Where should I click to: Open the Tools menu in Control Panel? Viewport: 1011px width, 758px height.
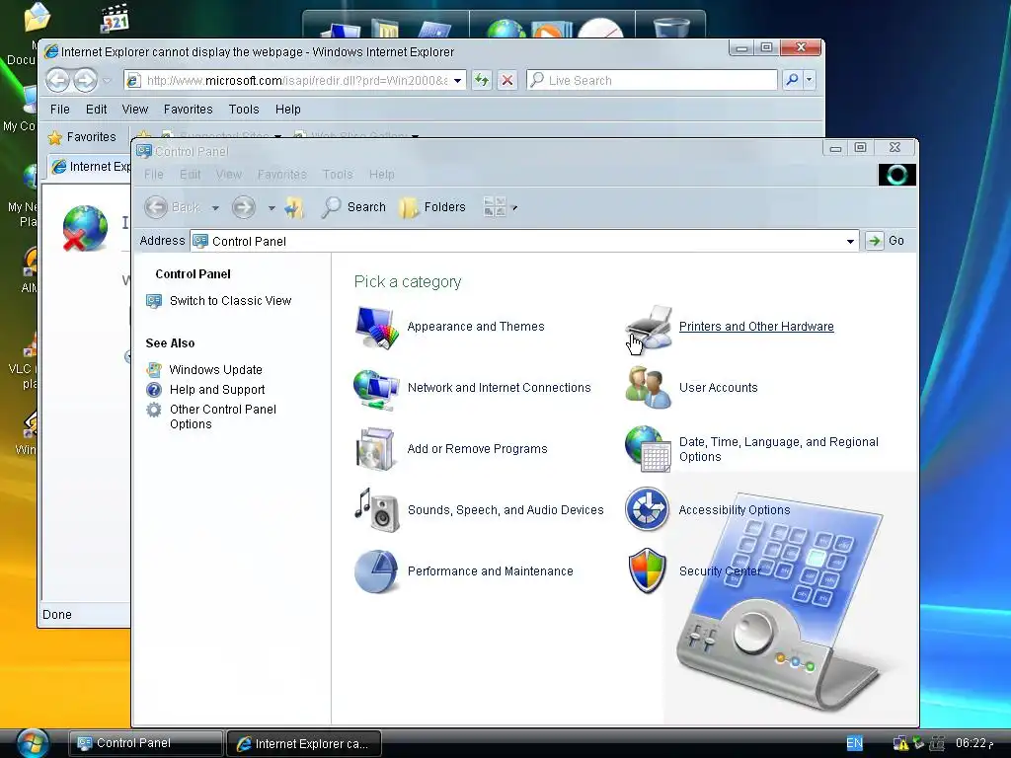pyautogui.click(x=338, y=175)
